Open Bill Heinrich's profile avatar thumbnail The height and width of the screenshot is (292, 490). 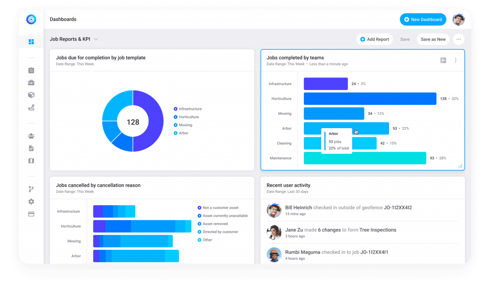[273, 210]
